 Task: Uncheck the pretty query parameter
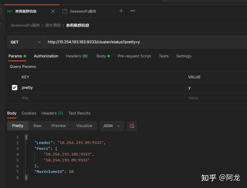pyautogui.click(x=15, y=87)
